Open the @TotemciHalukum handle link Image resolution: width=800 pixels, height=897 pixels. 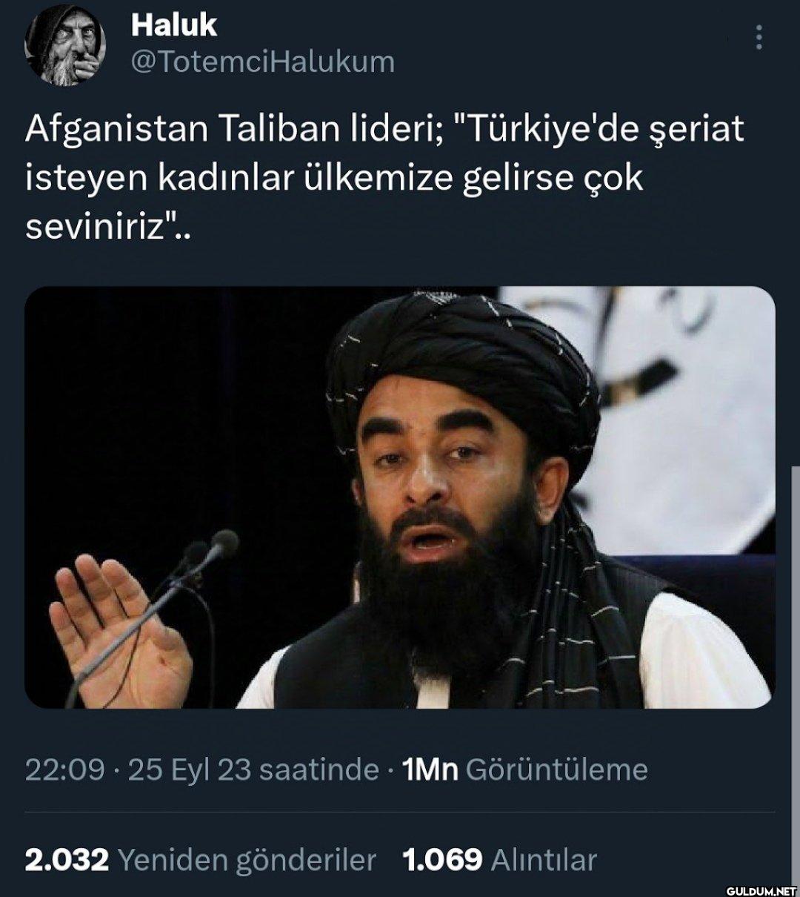[262, 62]
